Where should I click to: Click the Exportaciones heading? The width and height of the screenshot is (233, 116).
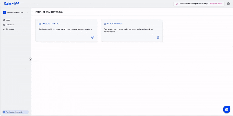[x=115, y=24]
